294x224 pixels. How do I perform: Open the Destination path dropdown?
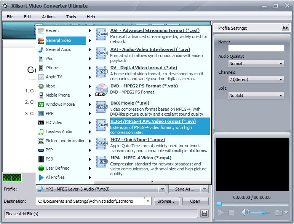click(148, 201)
